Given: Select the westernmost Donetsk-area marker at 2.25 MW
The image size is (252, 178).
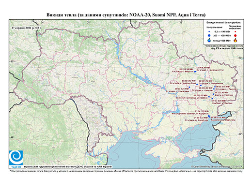Looking at the screenshot, I should point(189,87).
